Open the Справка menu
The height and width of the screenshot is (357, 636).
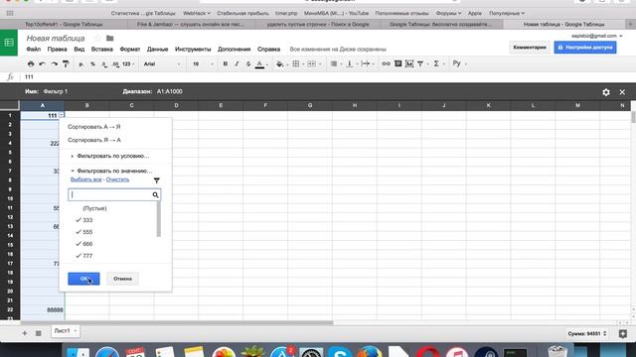coord(268,49)
